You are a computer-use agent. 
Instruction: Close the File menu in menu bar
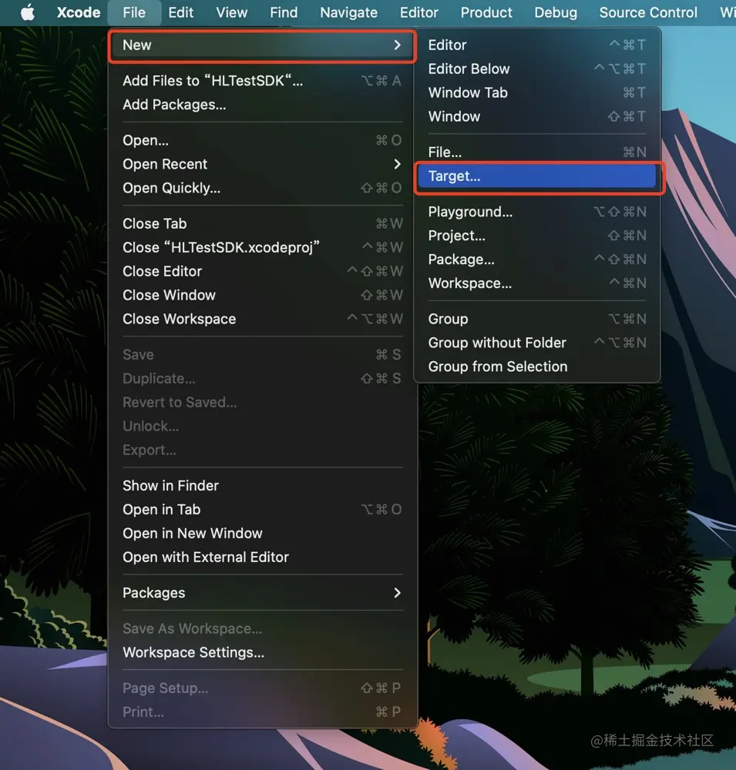(134, 12)
